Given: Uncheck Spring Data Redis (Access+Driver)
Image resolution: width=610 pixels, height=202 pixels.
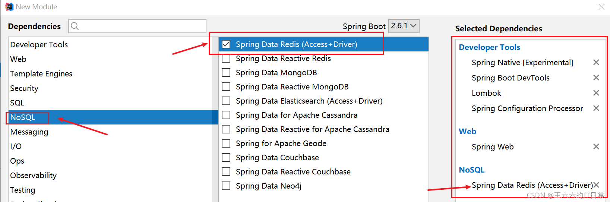Looking at the screenshot, I should 226,44.
